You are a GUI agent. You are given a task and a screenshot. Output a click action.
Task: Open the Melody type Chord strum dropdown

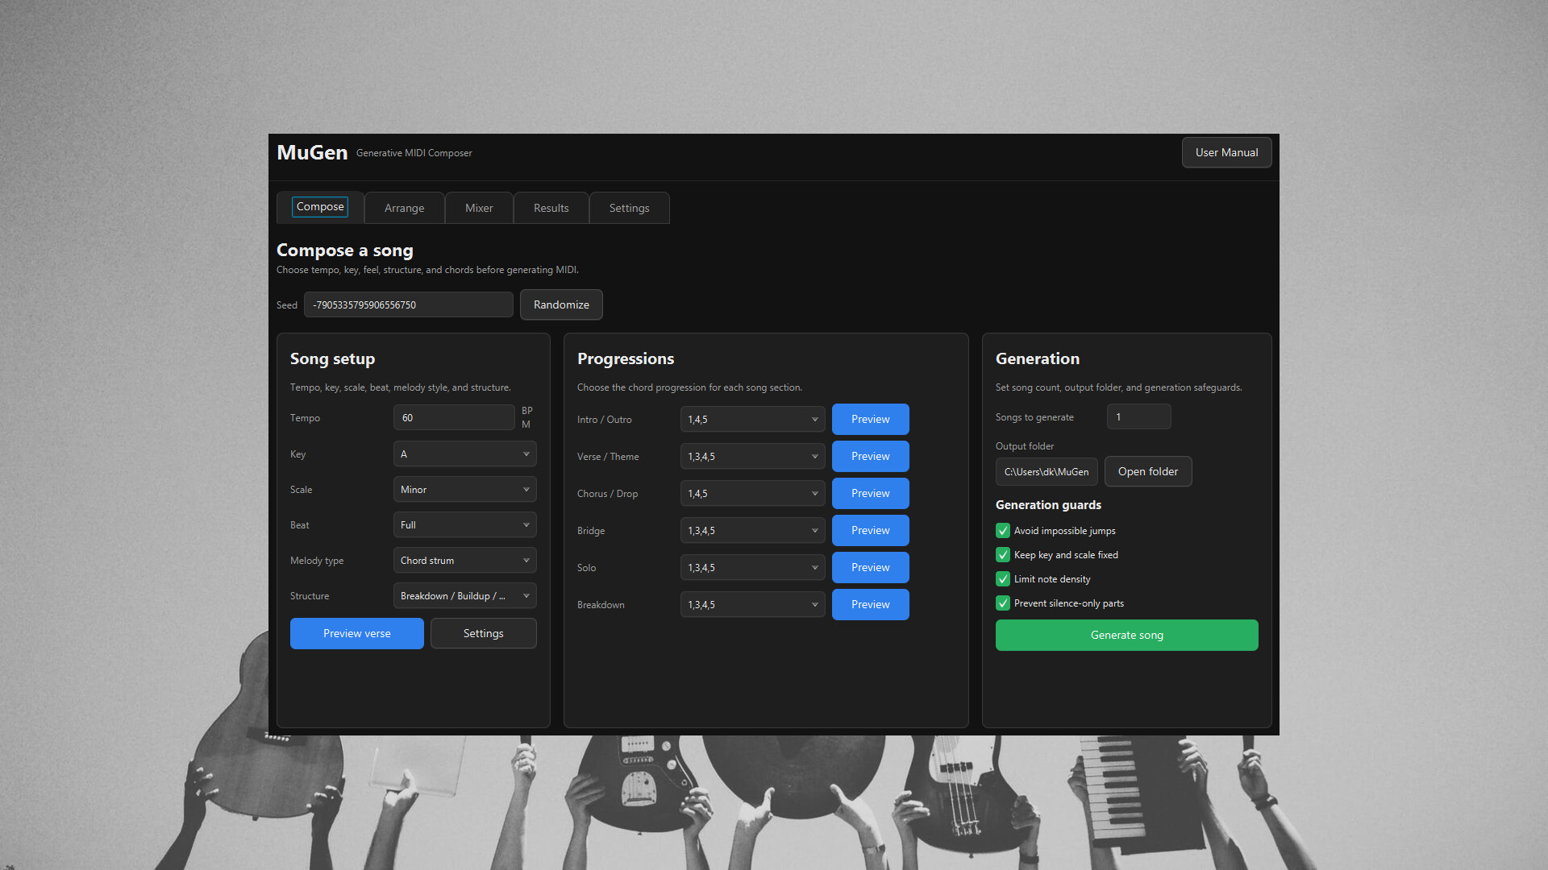pyautogui.click(x=464, y=561)
